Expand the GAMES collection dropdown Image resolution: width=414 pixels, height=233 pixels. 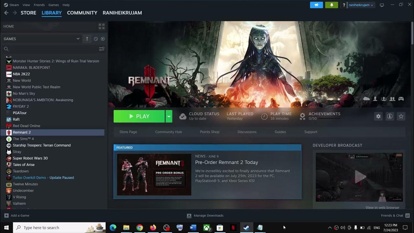coord(78,39)
